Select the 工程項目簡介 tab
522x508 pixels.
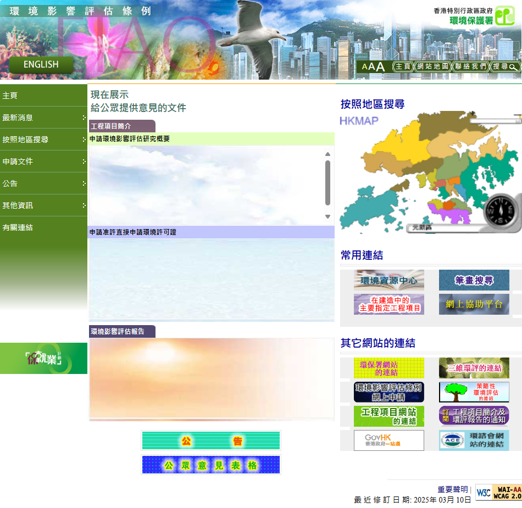tap(121, 126)
